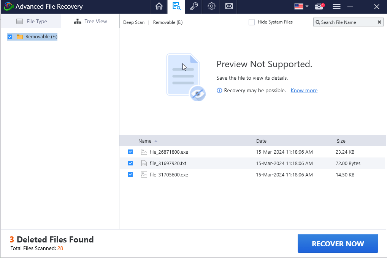
Task: Uncheck file_31697920.txt checkbox
Action: pyautogui.click(x=130, y=163)
